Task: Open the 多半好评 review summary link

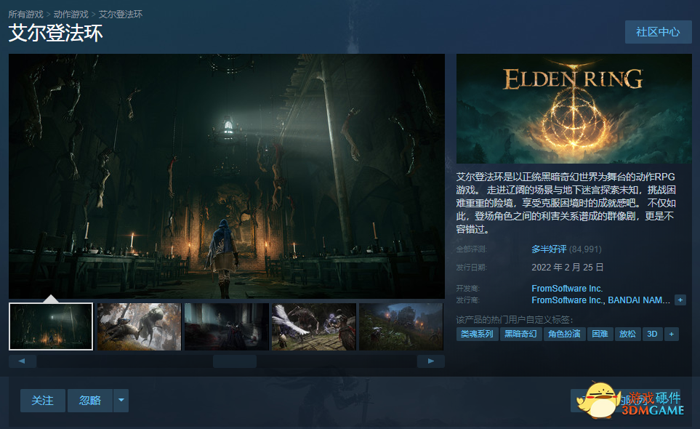Action: pos(549,249)
